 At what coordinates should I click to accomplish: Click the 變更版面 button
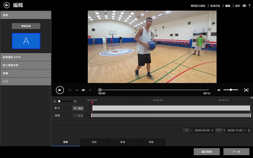coord(26,26)
